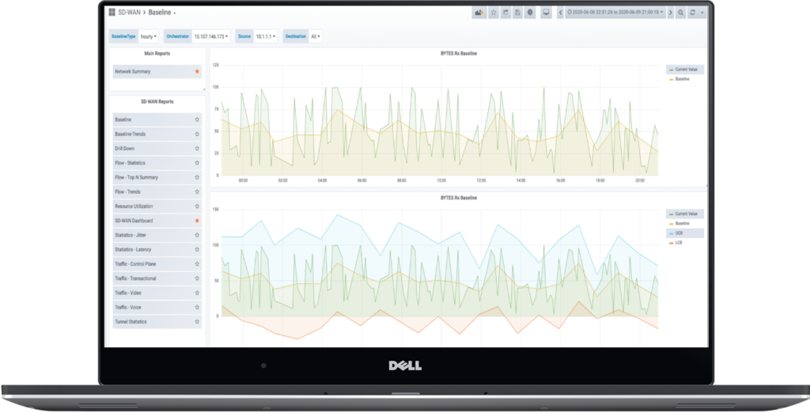Zoom out the time range with the magnifier icon
The image size is (810, 412).
tap(682, 13)
